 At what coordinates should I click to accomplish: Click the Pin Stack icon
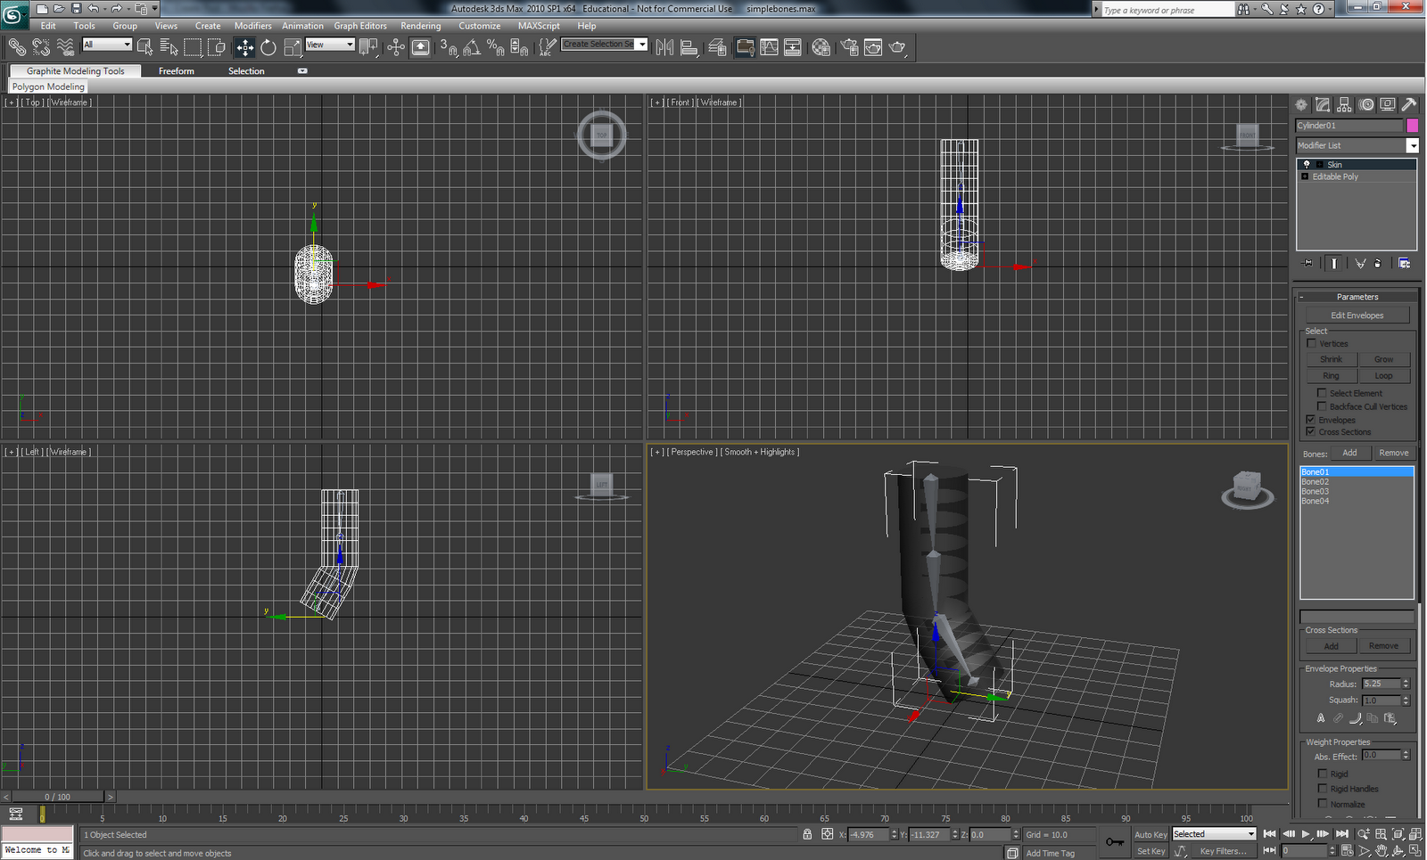[1308, 264]
